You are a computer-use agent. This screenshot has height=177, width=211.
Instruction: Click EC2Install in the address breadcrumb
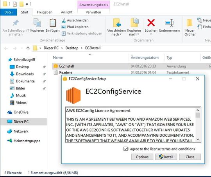93,48
